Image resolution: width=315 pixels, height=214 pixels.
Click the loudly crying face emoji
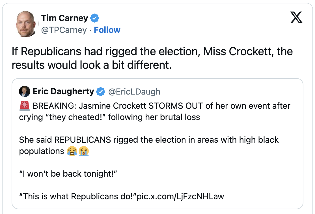[x=84, y=151]
